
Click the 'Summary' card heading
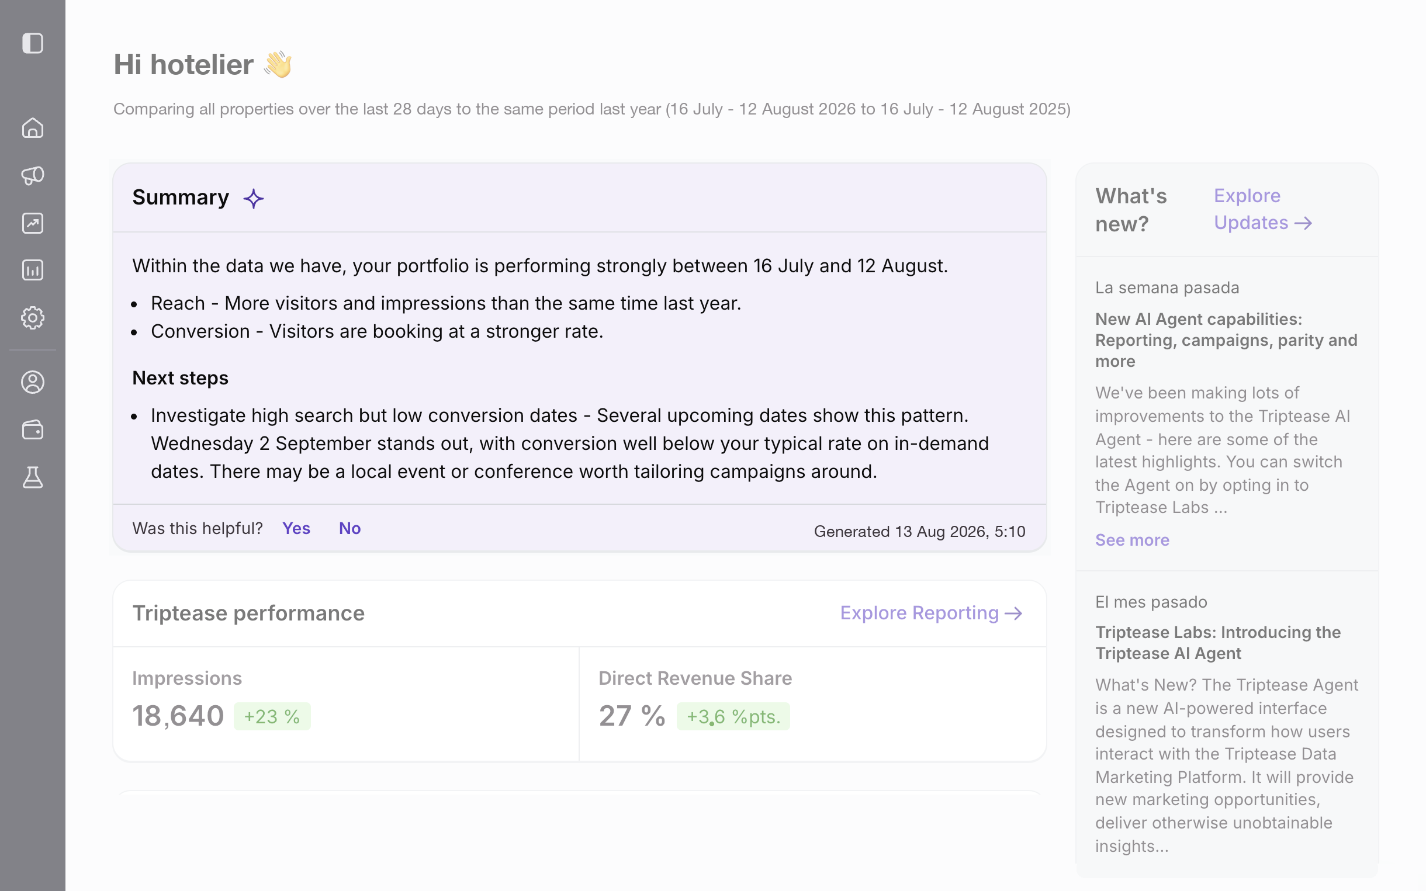point(181,197)
